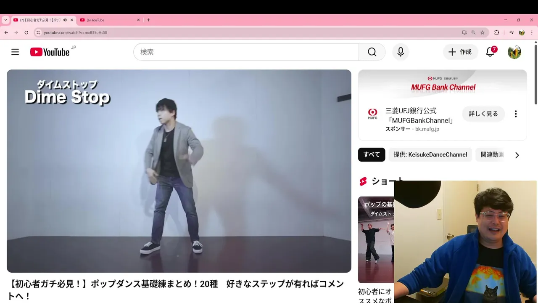Open Chrome profile avatar in toolbar
The height and width of the screenshot is (303, 538).
[x=522, y=32]
